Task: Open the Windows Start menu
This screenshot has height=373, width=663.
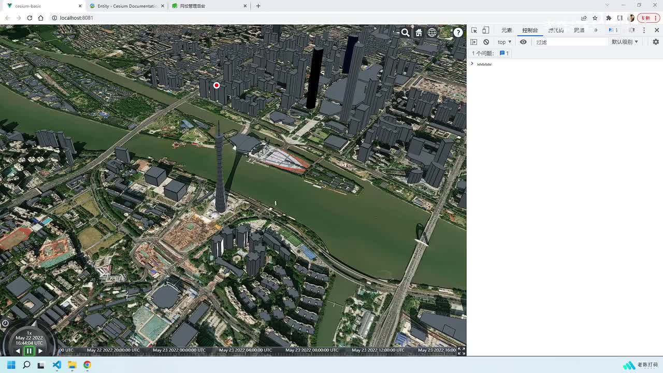Action: (x=11, y=365)
